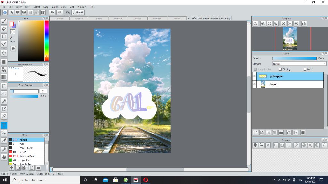Open the Mail app from taskbar
The image size is (328, 184).
pyautogui.click(x=106, y=180)
